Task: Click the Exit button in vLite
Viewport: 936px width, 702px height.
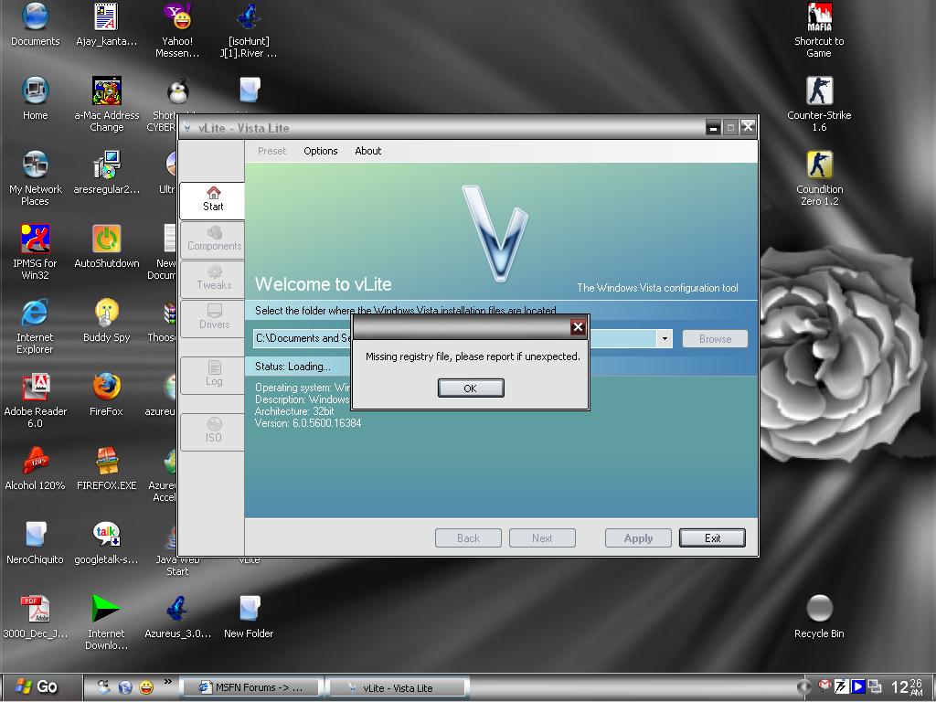Action: point(712,537)
